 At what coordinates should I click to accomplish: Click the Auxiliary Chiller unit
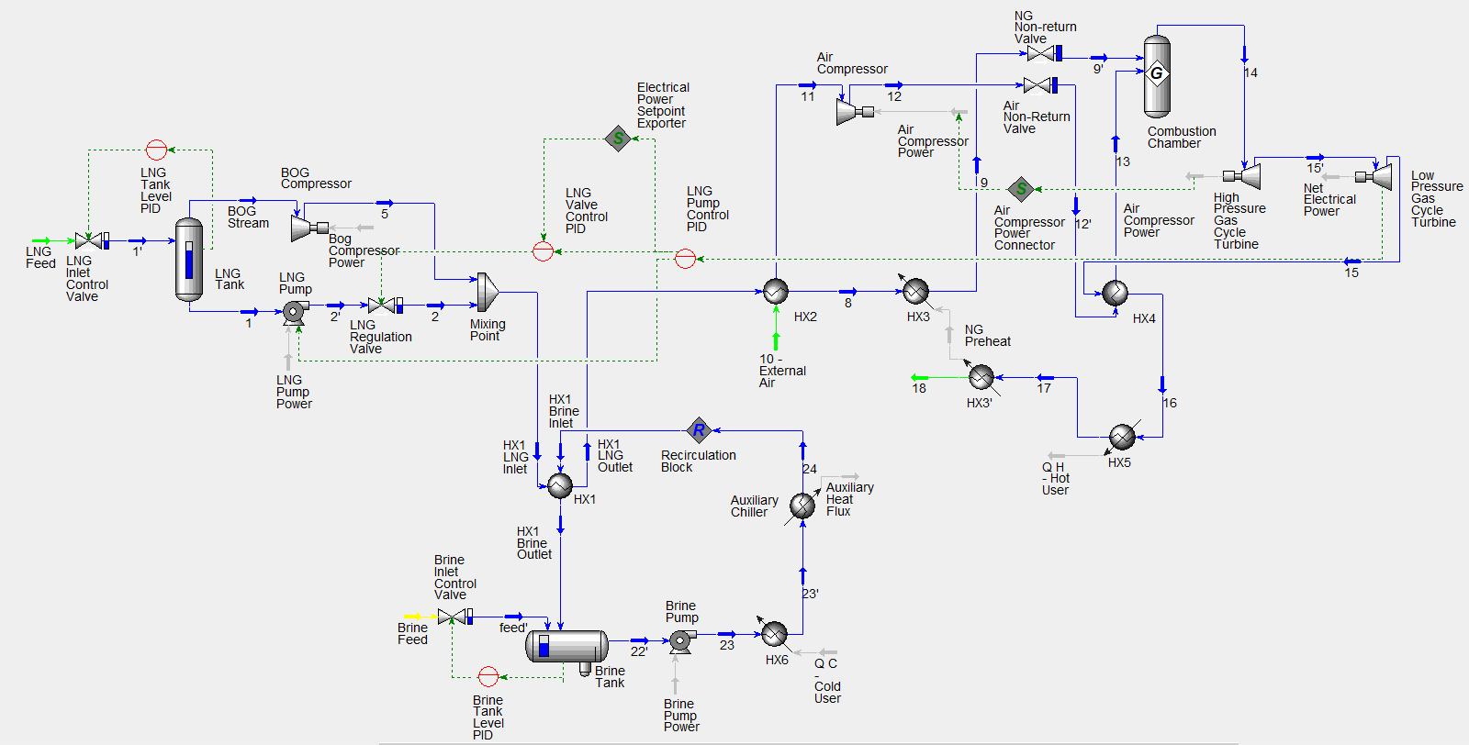(x=802, y=506)
